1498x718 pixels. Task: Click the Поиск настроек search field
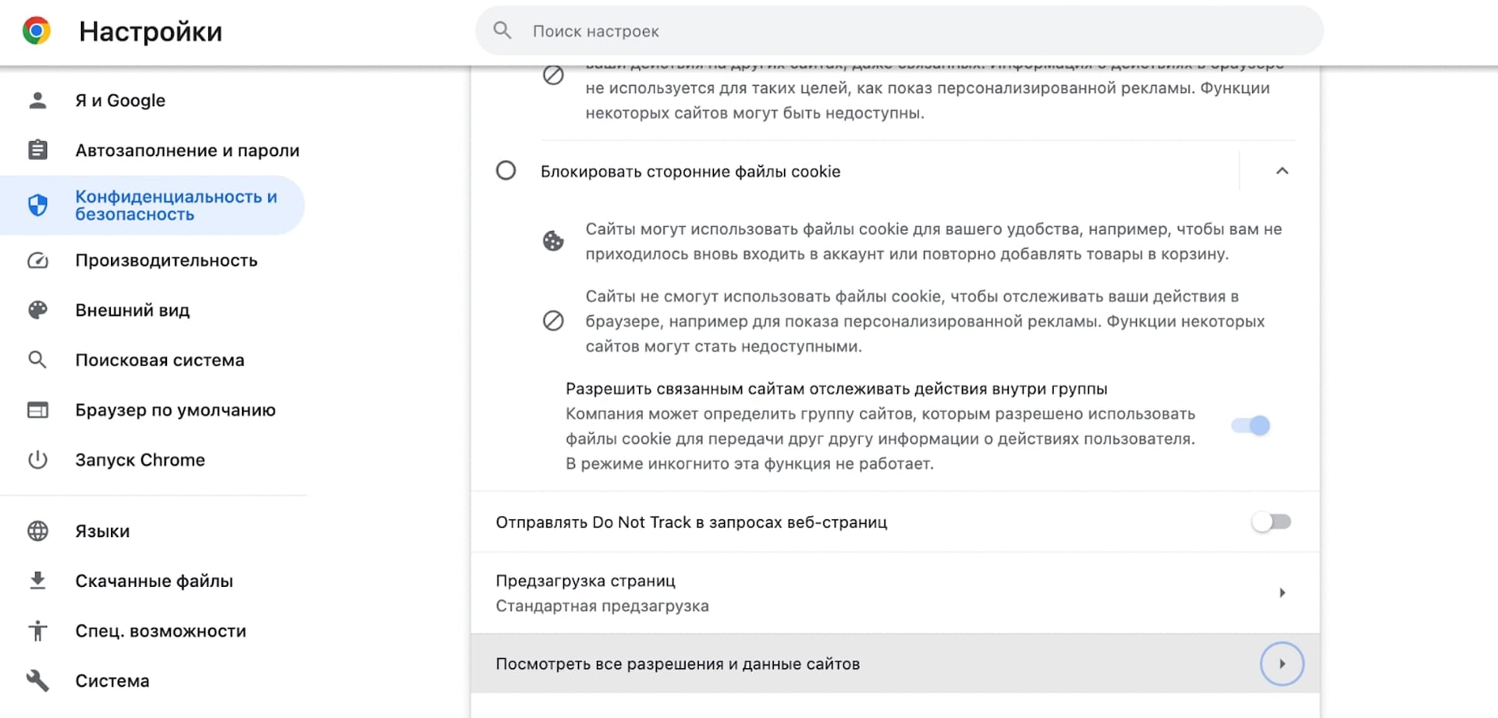click(x=897, y=31)
